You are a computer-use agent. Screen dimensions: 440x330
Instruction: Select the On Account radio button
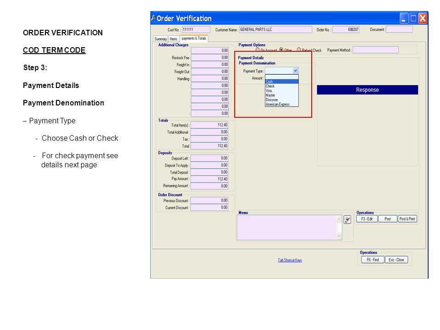click(258, 49)
